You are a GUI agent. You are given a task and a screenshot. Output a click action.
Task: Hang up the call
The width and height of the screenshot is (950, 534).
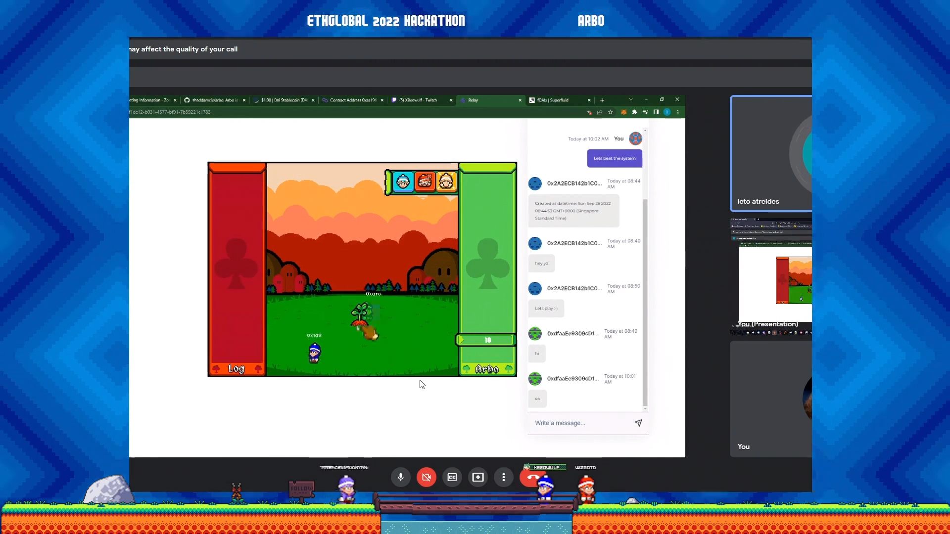(532, 477)
